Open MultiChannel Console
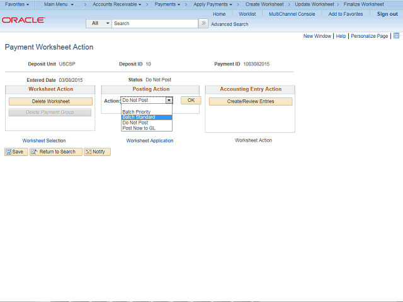Screen dimensions: 403x302 [292, 14]
